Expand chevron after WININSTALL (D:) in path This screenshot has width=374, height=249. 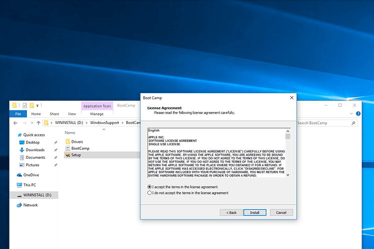click(87, 123)
